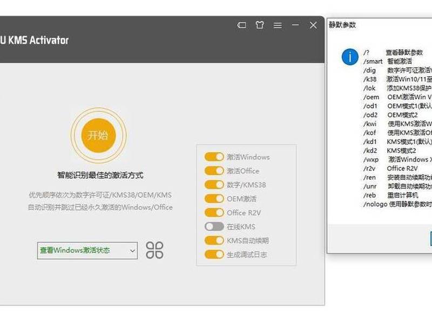Click the /unr parameter row

[397, 186]
